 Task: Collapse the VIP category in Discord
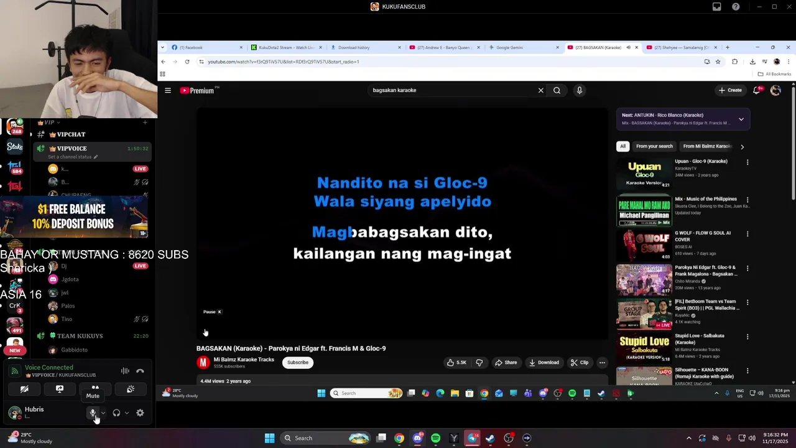click(50, 123)
